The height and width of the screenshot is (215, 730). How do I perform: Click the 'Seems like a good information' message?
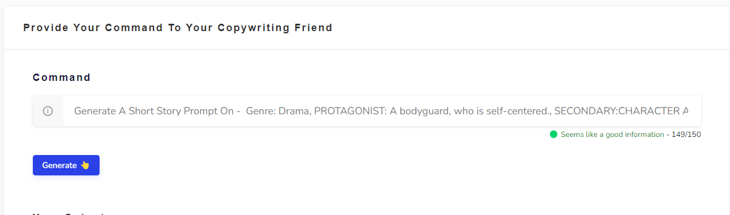[x=612, y=135]
